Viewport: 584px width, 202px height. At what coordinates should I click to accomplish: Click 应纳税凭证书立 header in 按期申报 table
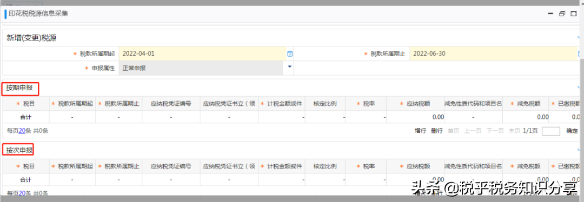[x=229, y=104]
